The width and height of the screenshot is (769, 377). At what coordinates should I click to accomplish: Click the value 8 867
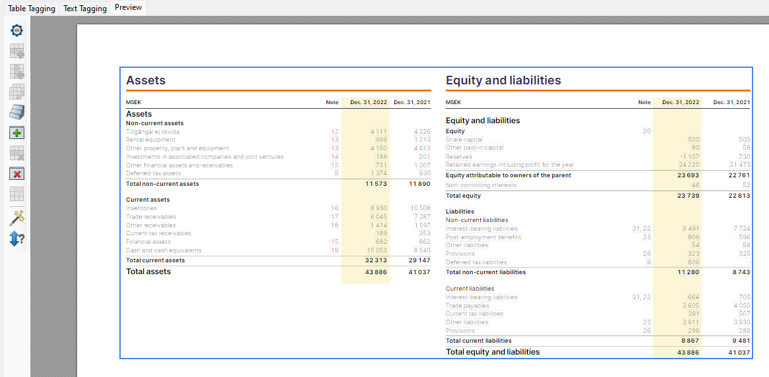coord(691,341)
